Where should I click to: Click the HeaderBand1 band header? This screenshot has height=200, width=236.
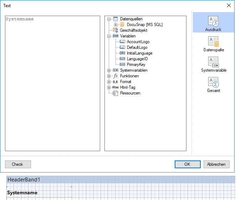[x=121, y=180]
